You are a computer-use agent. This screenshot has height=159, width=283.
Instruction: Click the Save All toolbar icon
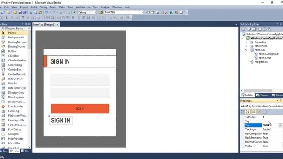25,12
